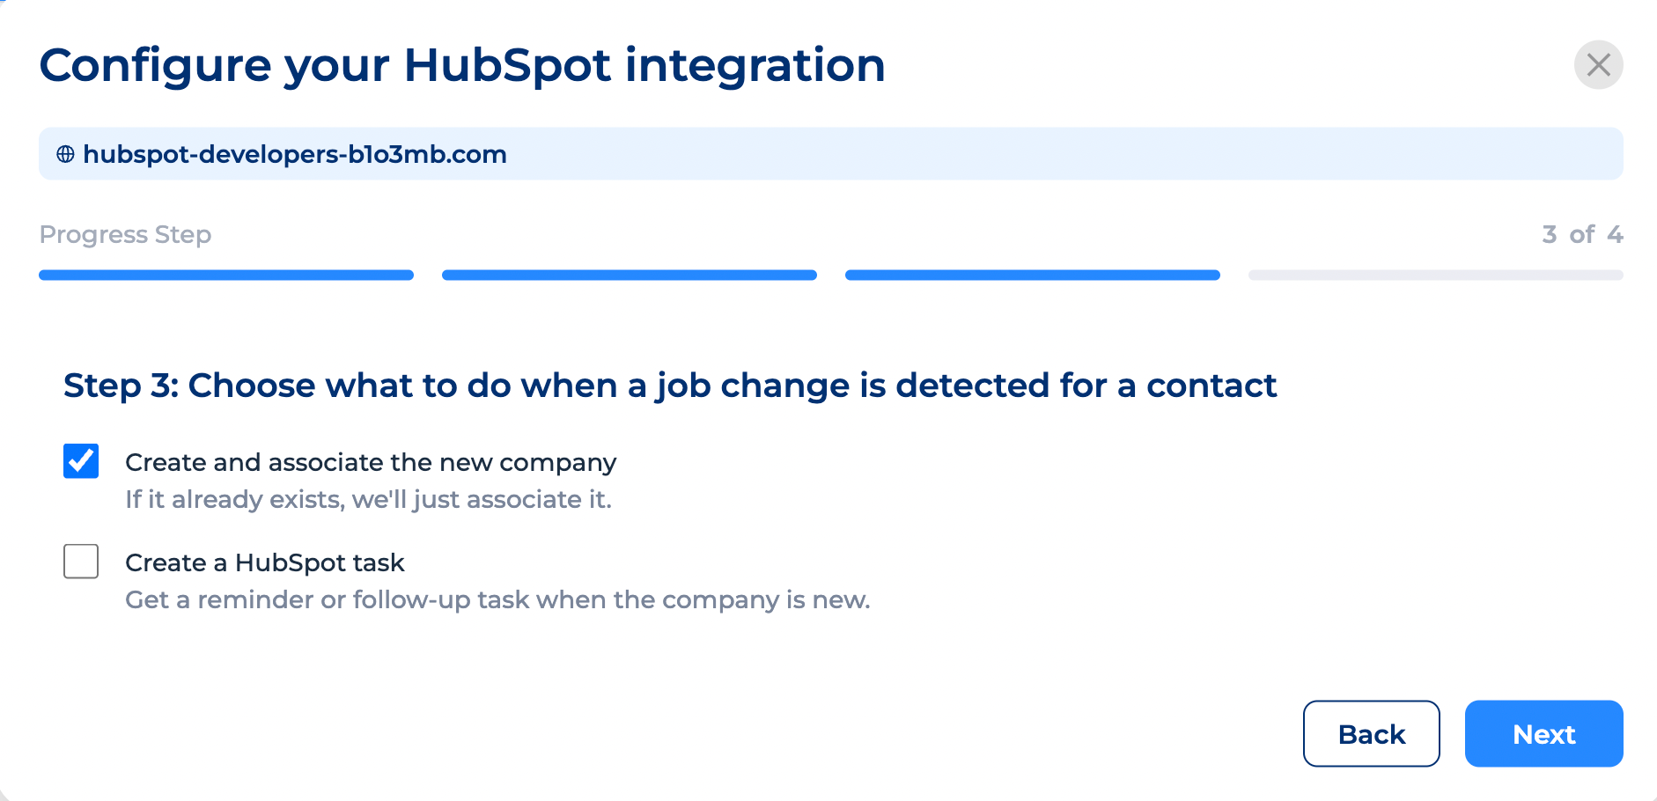The height and width of the screenshot is (801, 1657).
Task: Click the "Create a HubSpot task" label
Action: pos(264,562)
